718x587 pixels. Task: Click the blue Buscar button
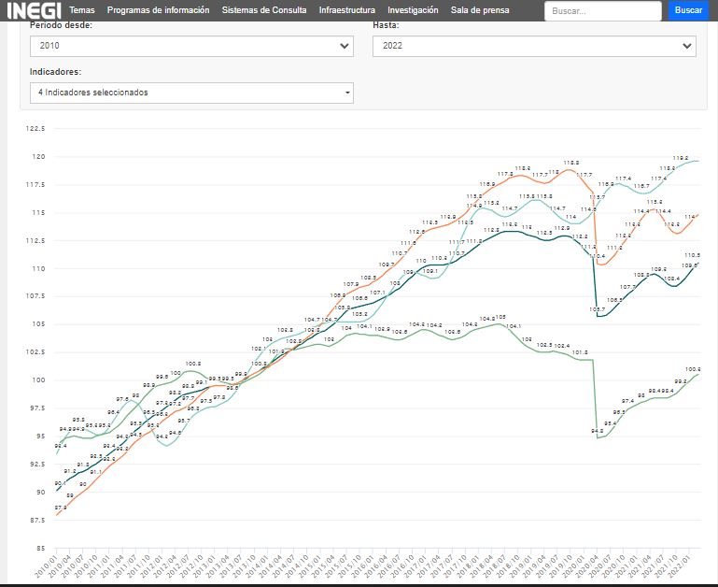(688, 10)
